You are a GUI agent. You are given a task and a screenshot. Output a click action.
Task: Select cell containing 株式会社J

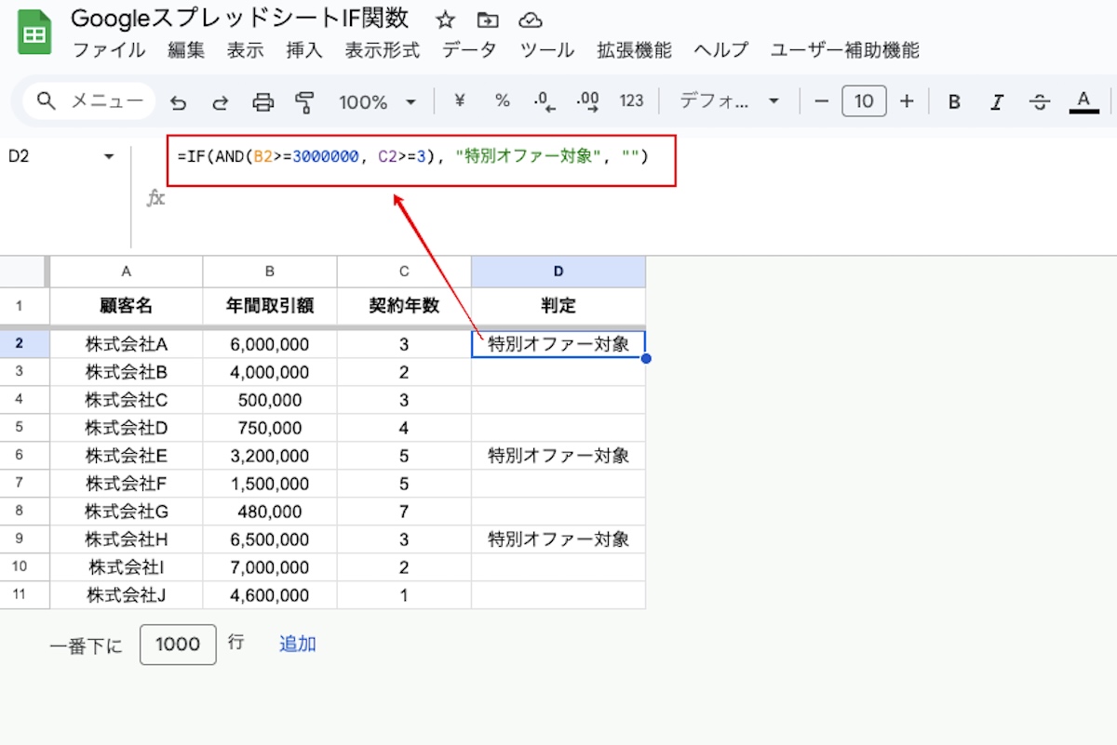pos(127,595)
